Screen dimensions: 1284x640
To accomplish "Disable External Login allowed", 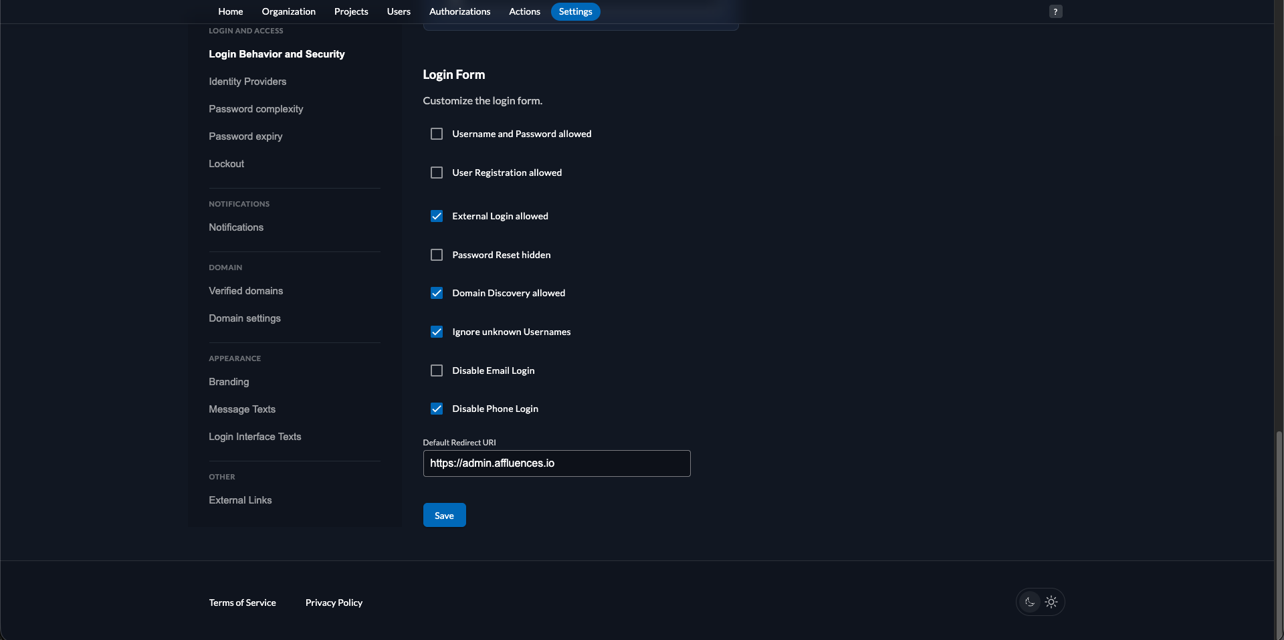I will (437, 216).
